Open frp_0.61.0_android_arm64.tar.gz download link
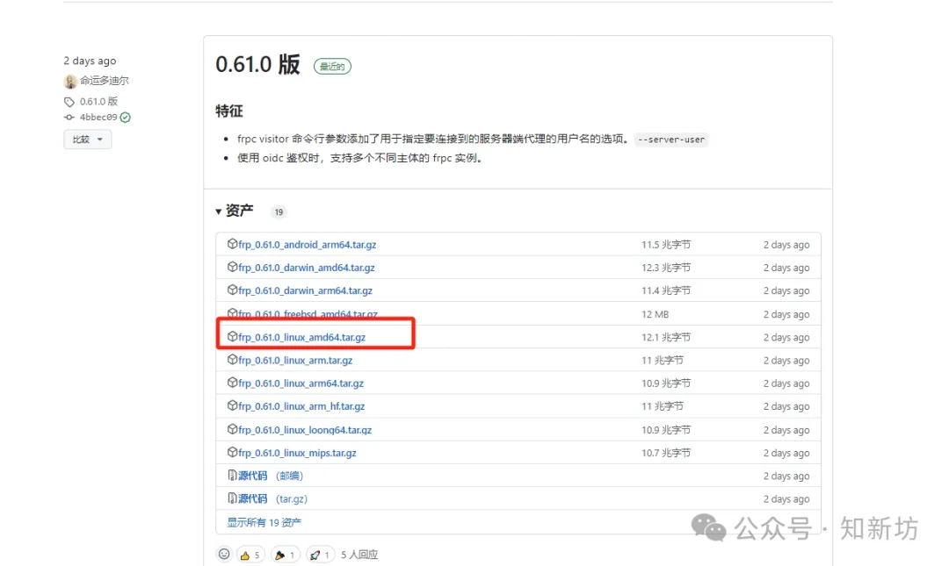The image size is (949, 566). click(308, 244)
